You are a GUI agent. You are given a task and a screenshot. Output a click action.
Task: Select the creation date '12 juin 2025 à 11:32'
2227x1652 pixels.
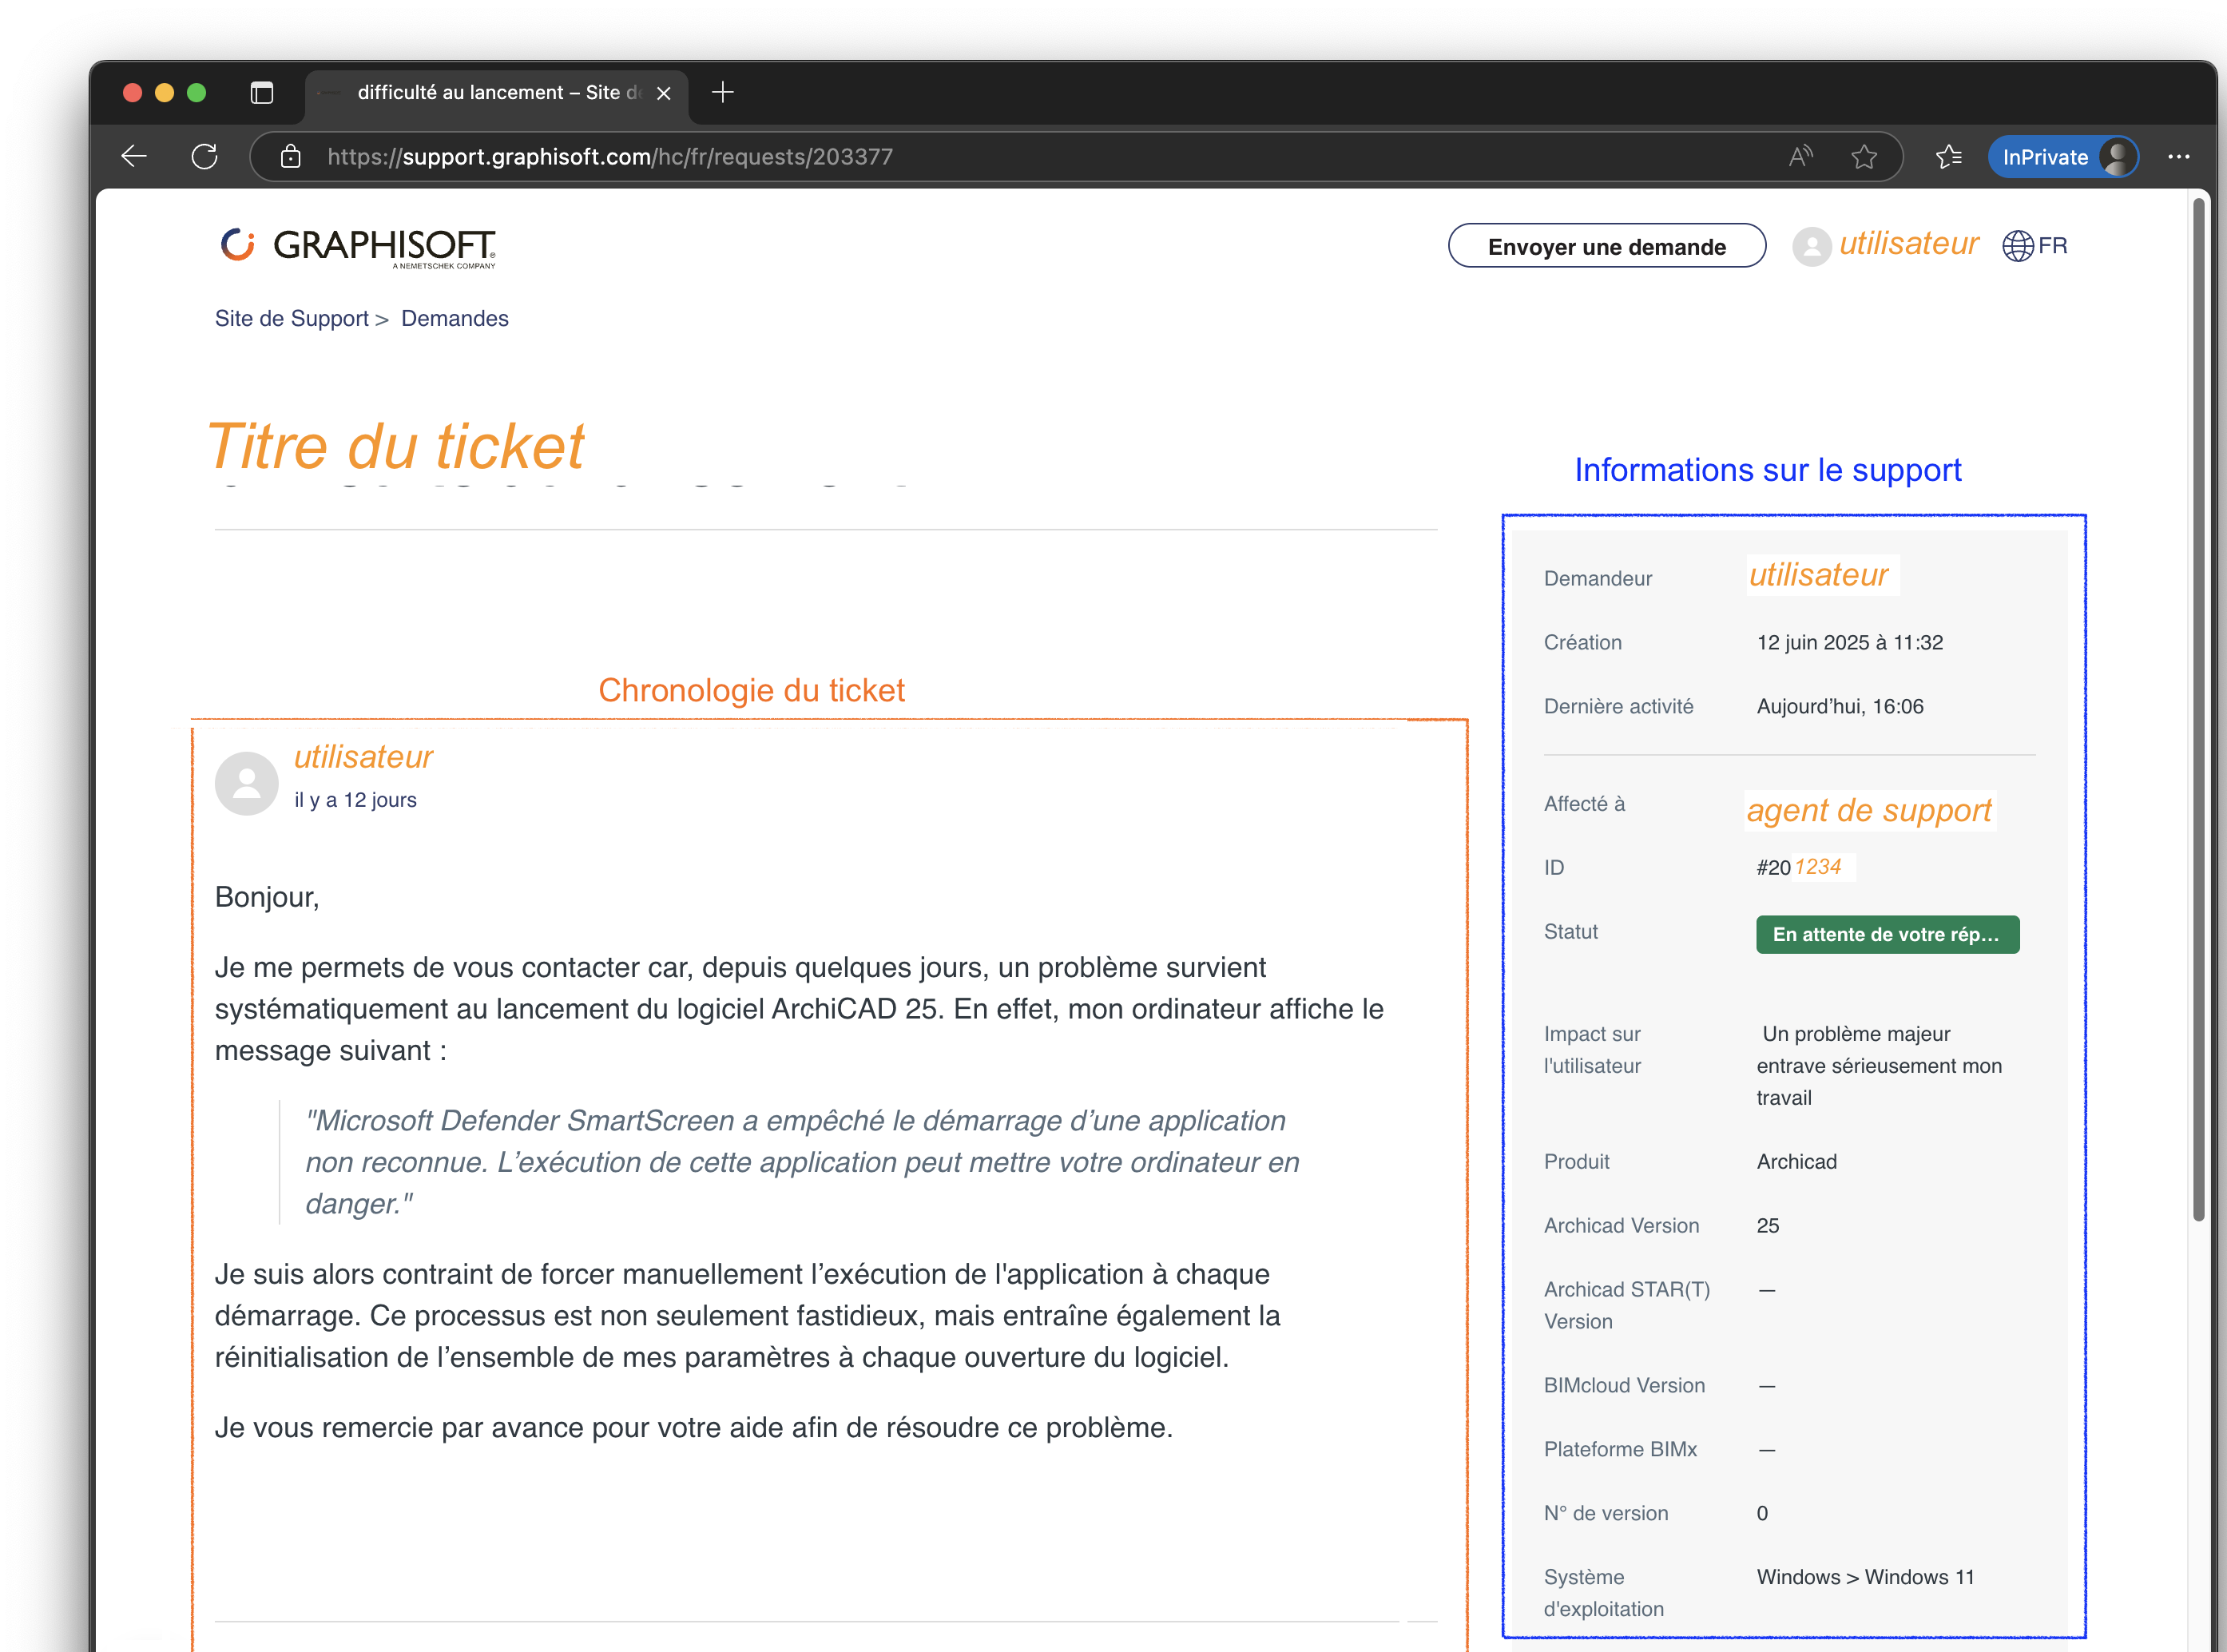pyautogui.click(x=1849, y=642)
